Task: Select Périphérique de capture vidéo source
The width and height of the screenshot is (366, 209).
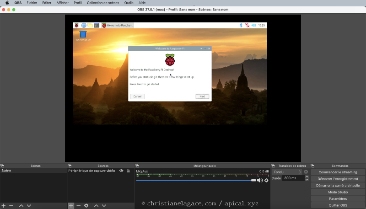Action: (92, 171)
